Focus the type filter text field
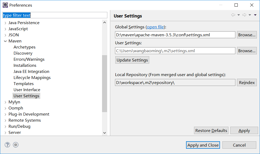 pos(55,15)
